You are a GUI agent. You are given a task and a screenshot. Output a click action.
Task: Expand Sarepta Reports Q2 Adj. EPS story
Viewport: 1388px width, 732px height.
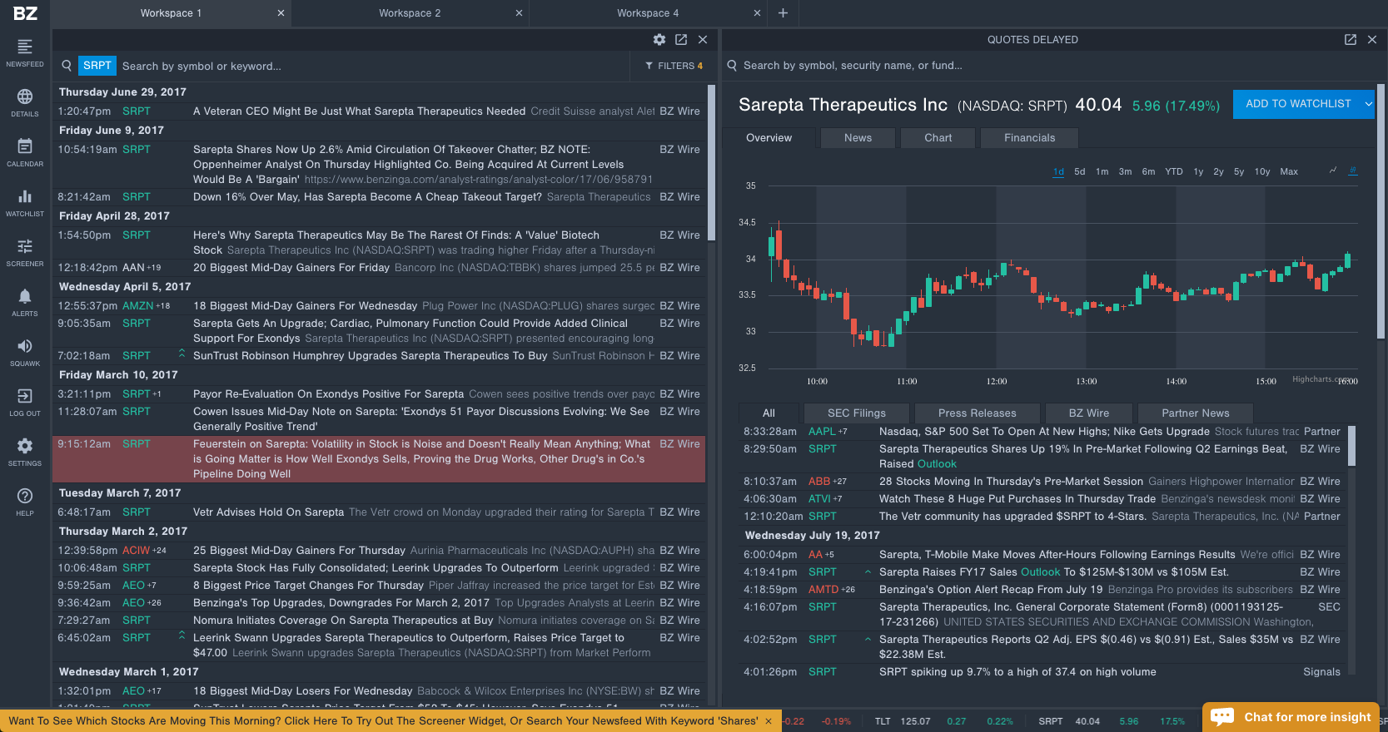pyautogui.click(x=868, y=639)
